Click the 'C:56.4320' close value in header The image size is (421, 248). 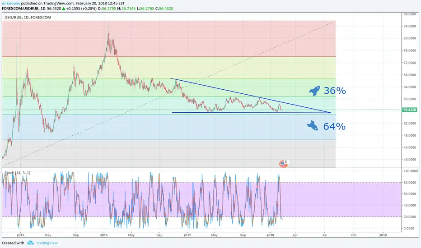164,9
